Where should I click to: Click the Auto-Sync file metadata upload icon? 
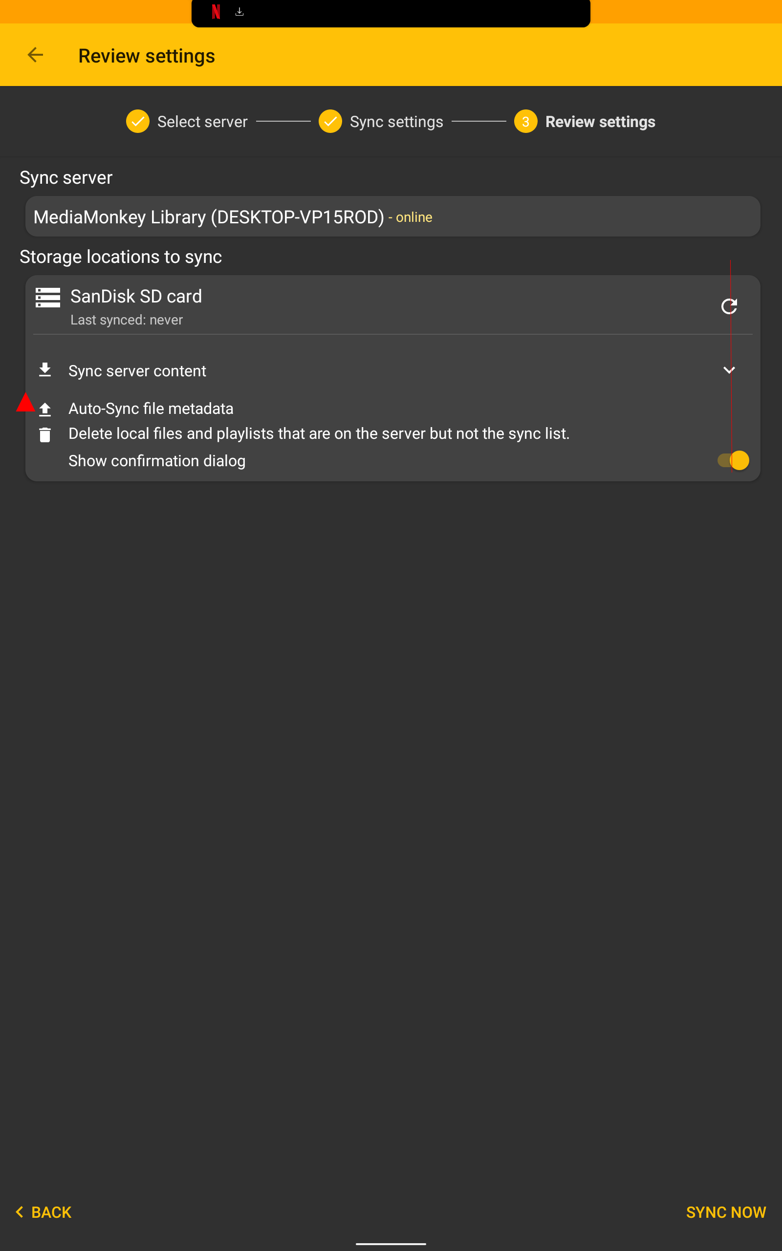(45, 410)
